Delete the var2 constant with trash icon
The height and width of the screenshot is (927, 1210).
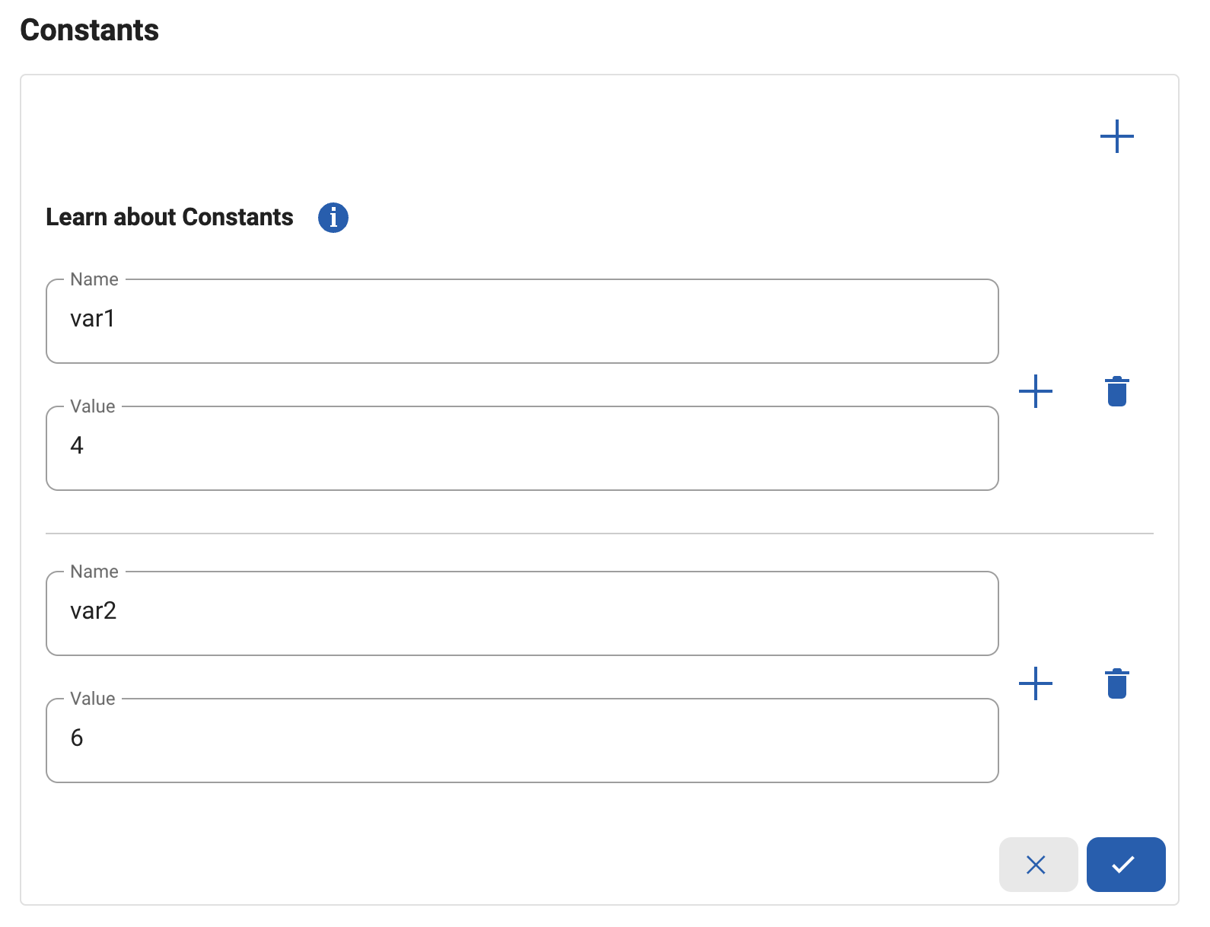tap(1116, 683)
